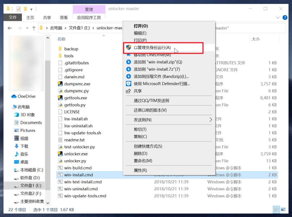292x217 pixels.
Task: Select 重命名(M) from context menu
Action: point(143,161)
